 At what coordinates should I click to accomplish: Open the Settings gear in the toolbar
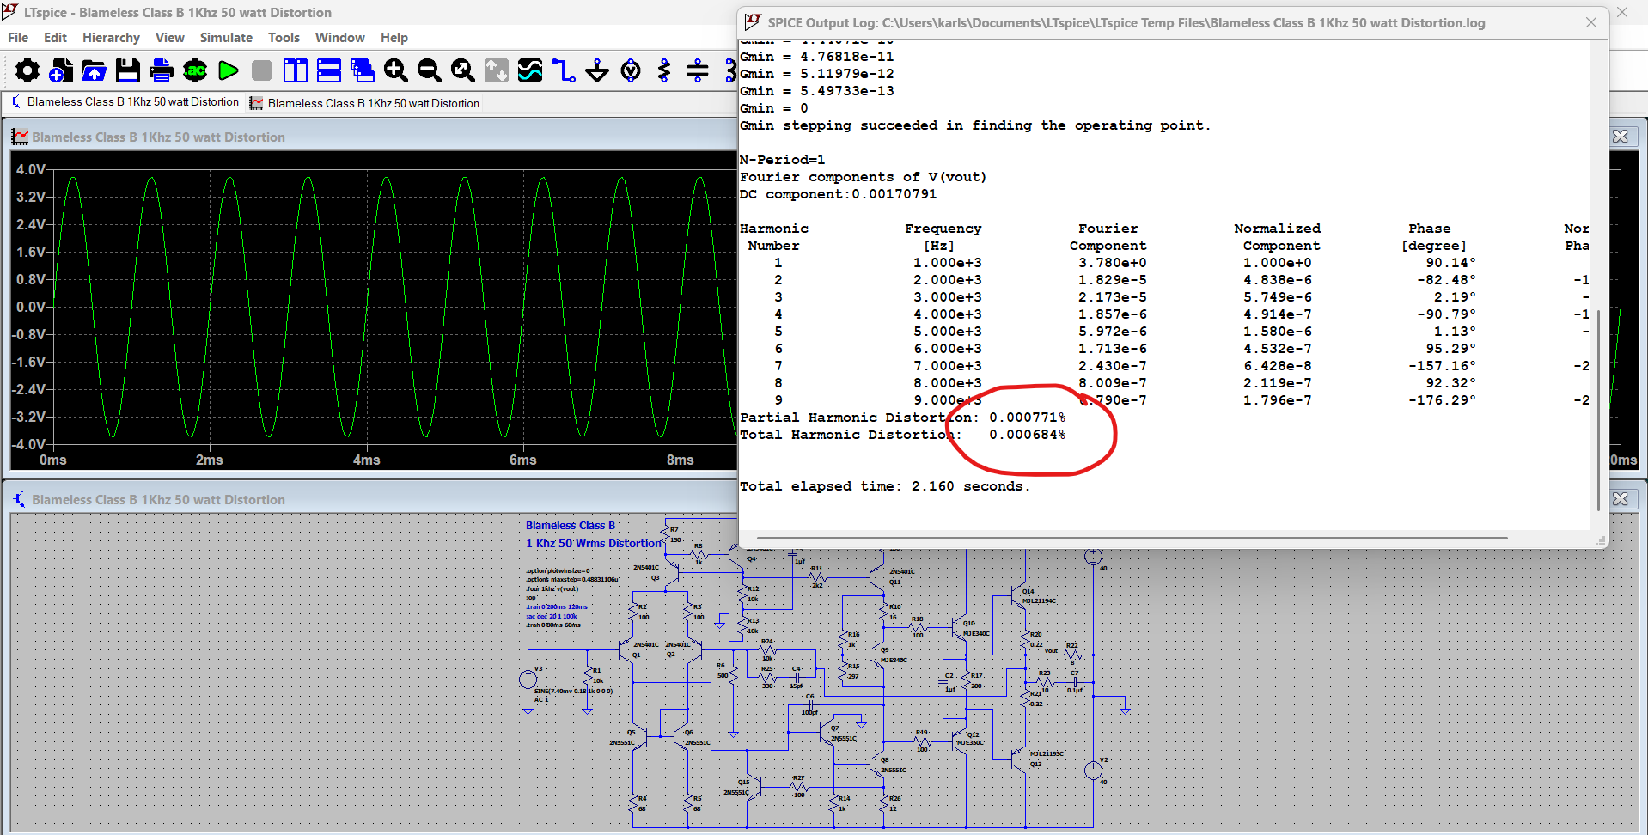[27, 70]
